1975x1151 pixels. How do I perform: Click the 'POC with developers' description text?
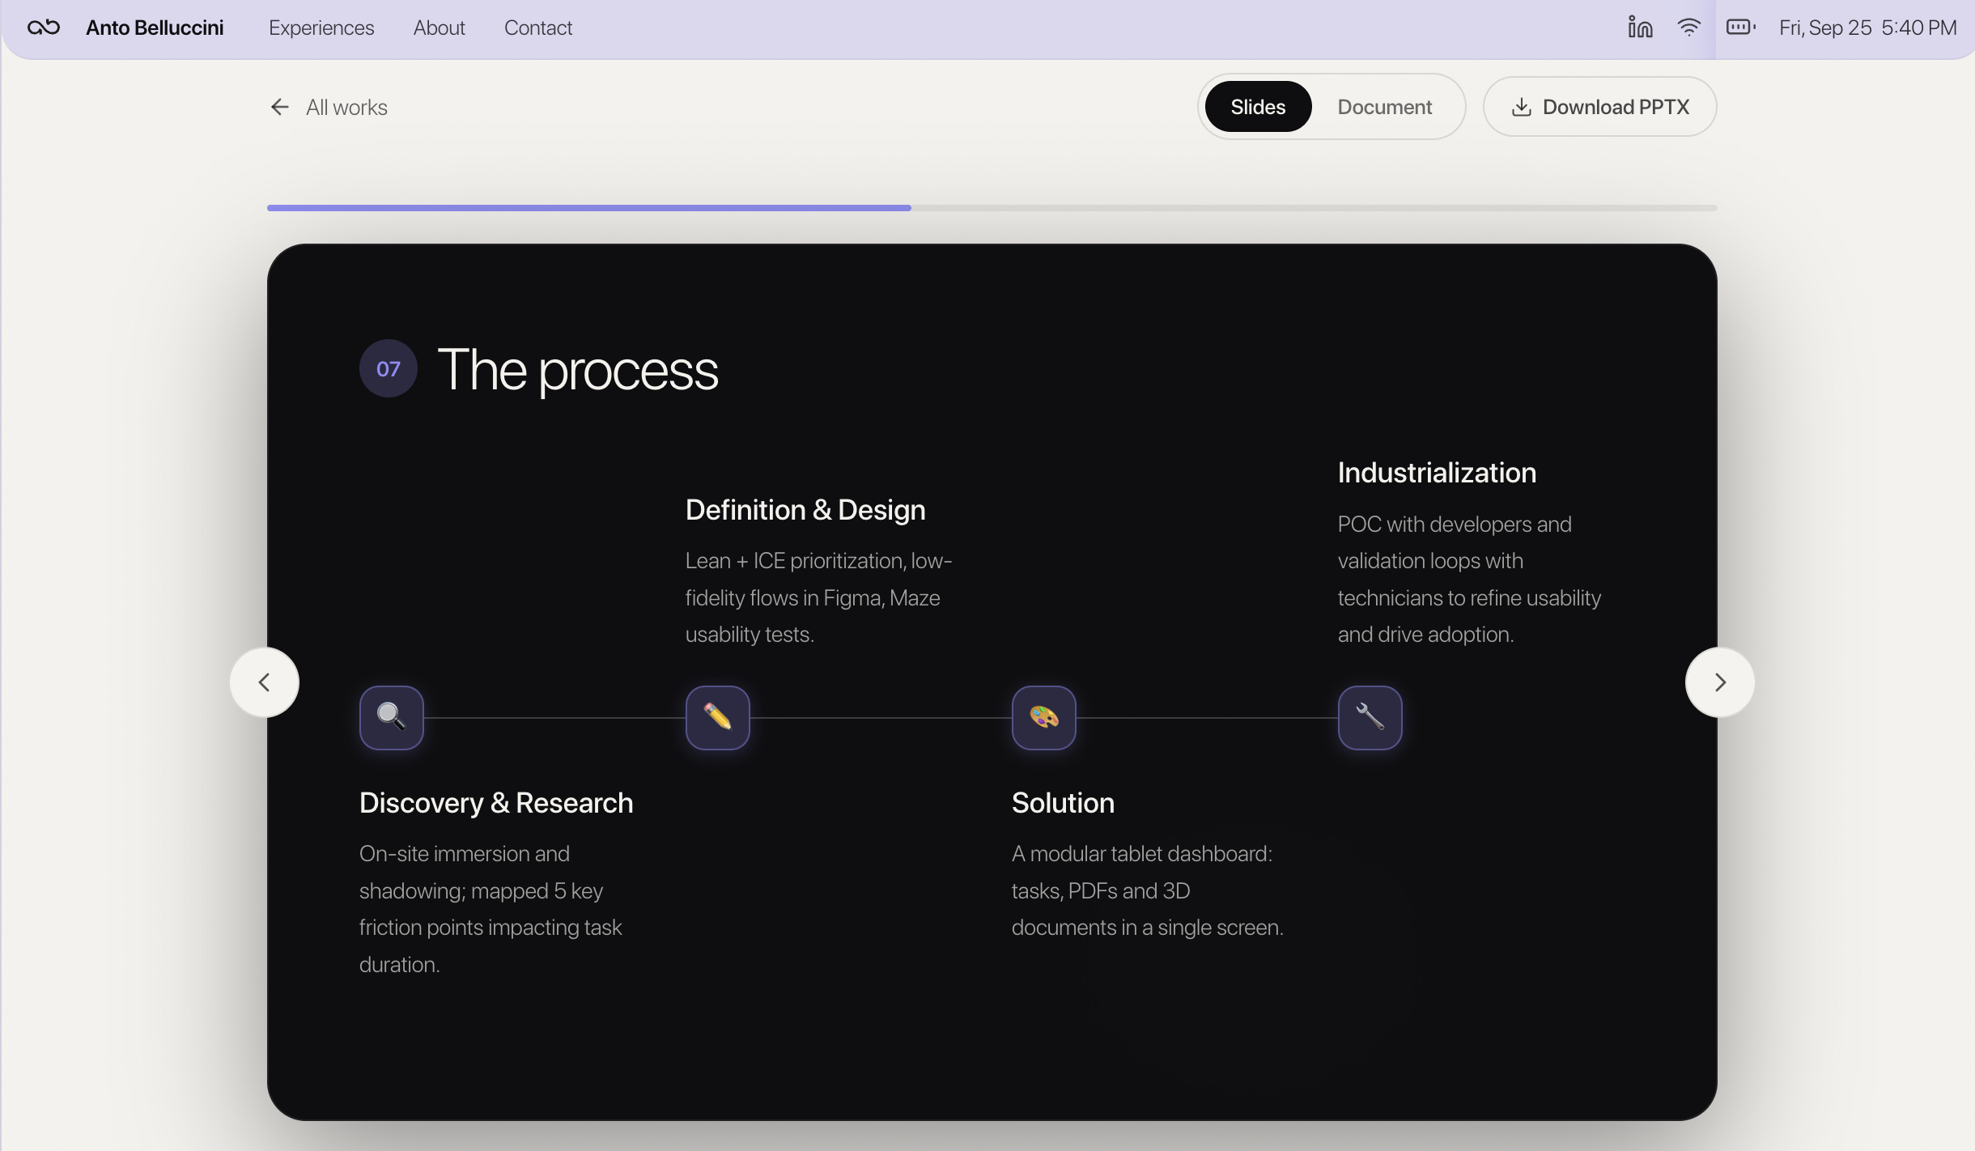[1469, 579]
